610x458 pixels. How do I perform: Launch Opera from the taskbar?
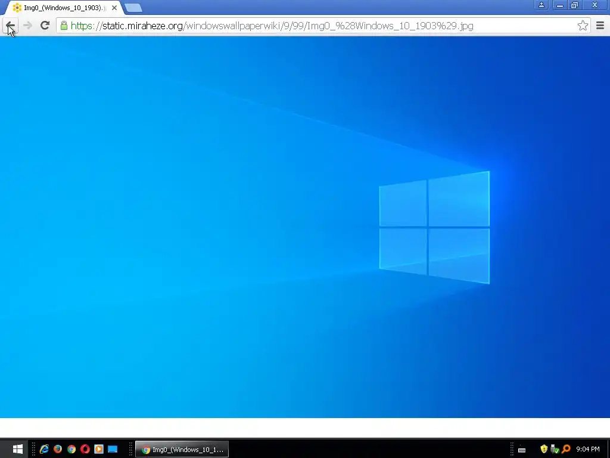(x=85, y=449)
